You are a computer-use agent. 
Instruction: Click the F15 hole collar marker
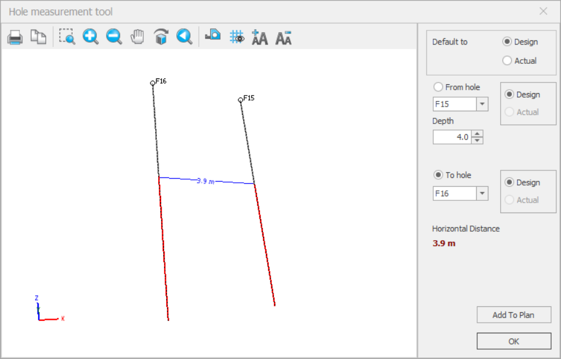point(241,100)
